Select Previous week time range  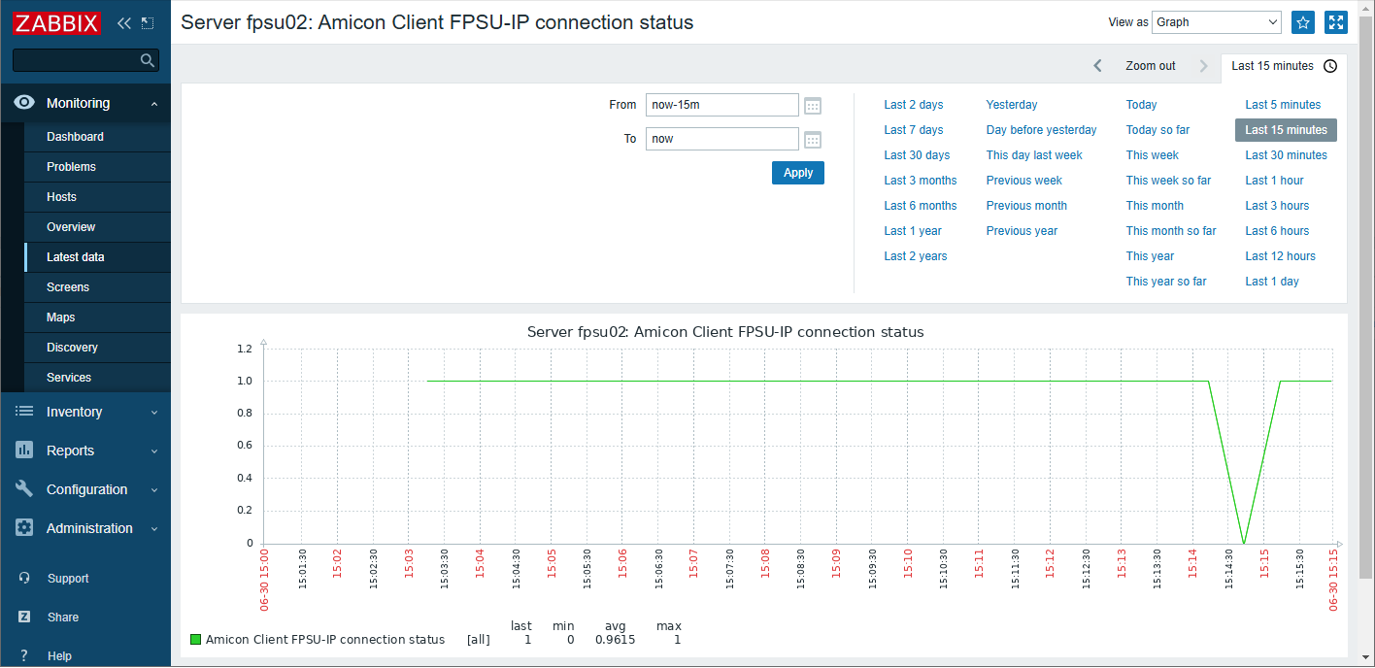tap(1024, 181)
